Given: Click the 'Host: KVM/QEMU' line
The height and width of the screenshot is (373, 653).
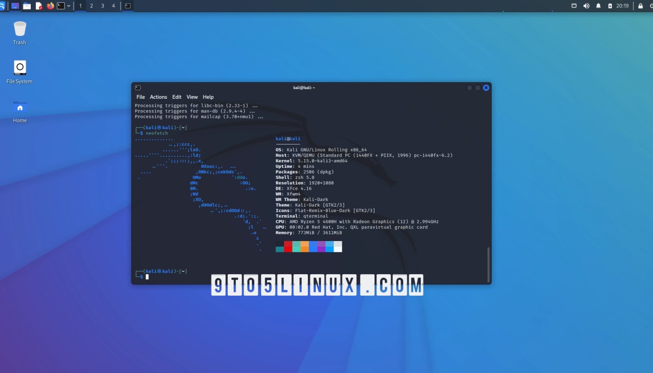Looking at the screenshot, I should (x=364, y=155).
